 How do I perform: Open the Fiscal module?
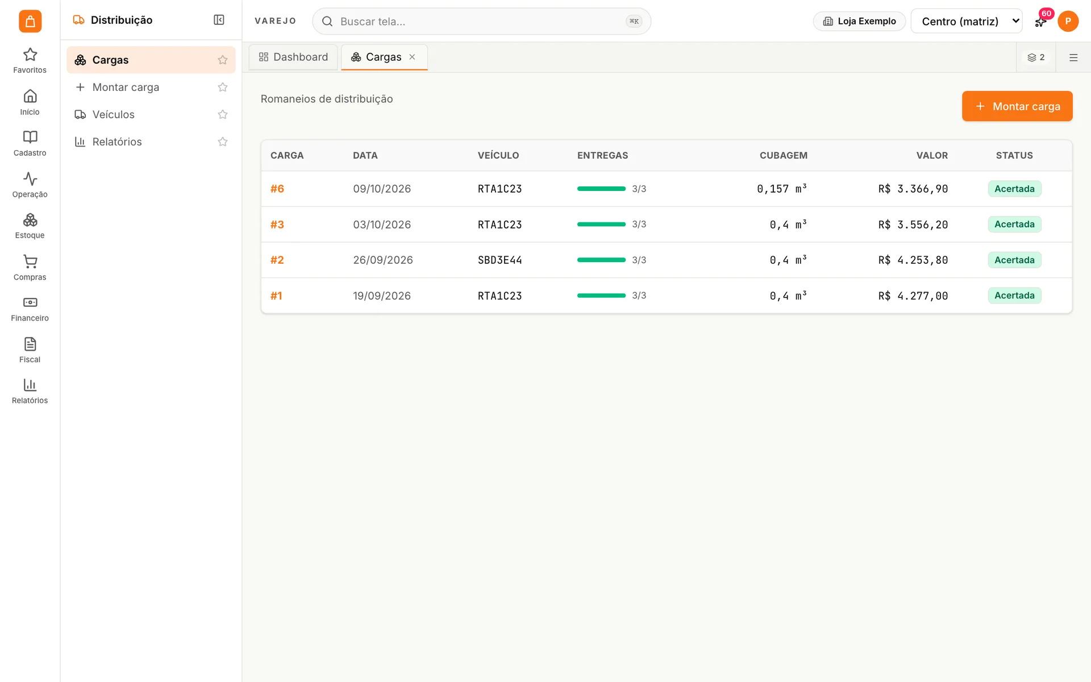(30, 350)
